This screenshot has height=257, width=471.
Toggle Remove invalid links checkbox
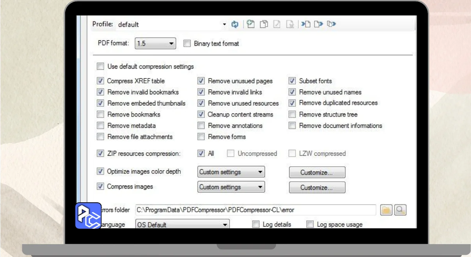[201, 92]
